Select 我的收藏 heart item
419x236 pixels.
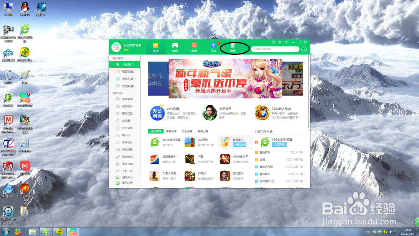point(124,86)
